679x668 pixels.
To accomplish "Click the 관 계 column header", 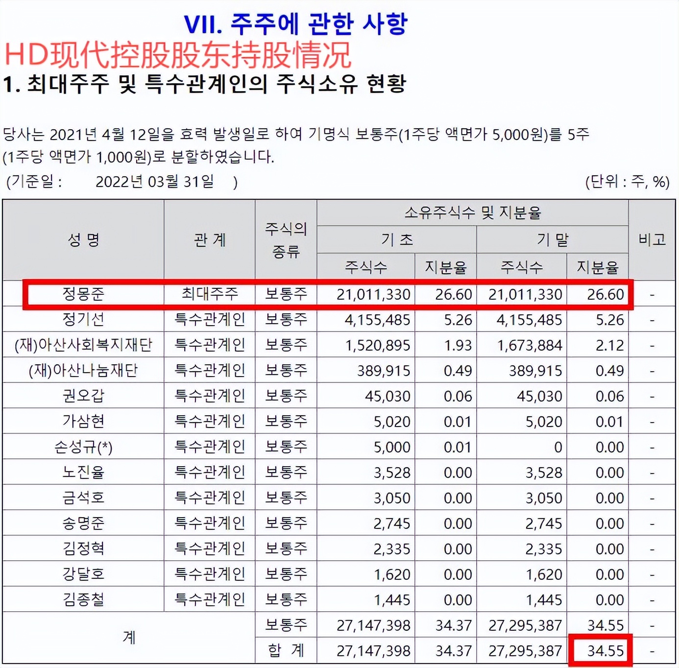I will 210,240.
